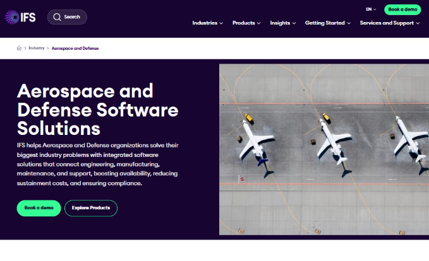Open the Search field
The width and height of the screenshot is (429, 261).
tap(67, 17)
